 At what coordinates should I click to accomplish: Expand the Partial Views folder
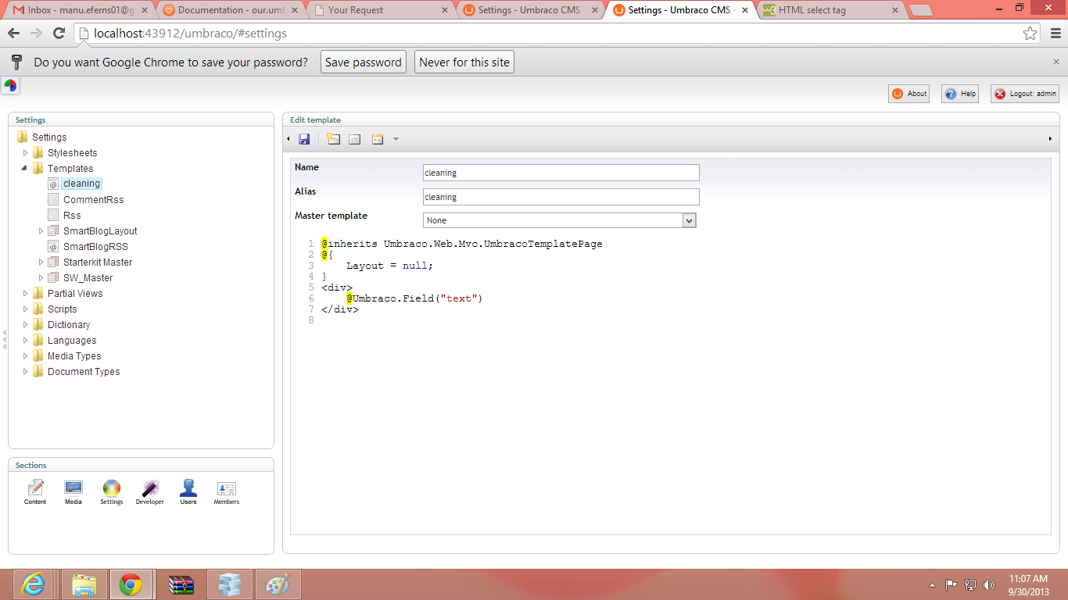25,293
